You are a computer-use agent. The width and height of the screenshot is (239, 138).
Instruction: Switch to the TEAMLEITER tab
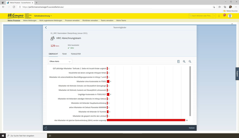(x=76, y=54)
